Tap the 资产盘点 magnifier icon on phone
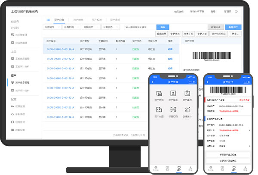The height and width of the screenshot is (175, 258). tap(186, 94)
